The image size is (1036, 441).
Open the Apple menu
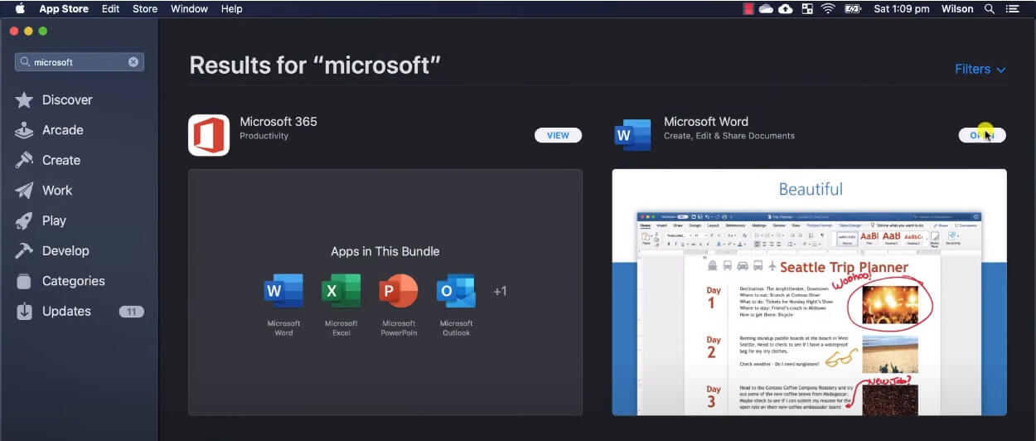click(x=20, y=9)
